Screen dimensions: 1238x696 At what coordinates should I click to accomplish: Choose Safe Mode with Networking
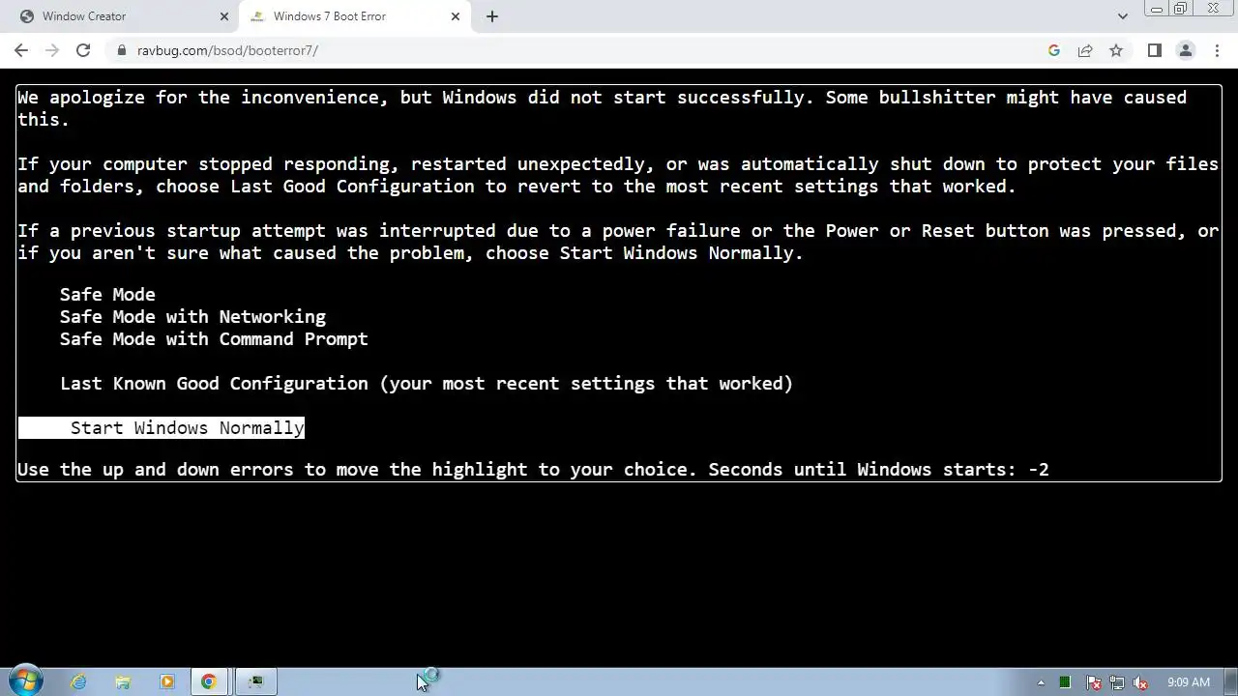tap(192, 317)
